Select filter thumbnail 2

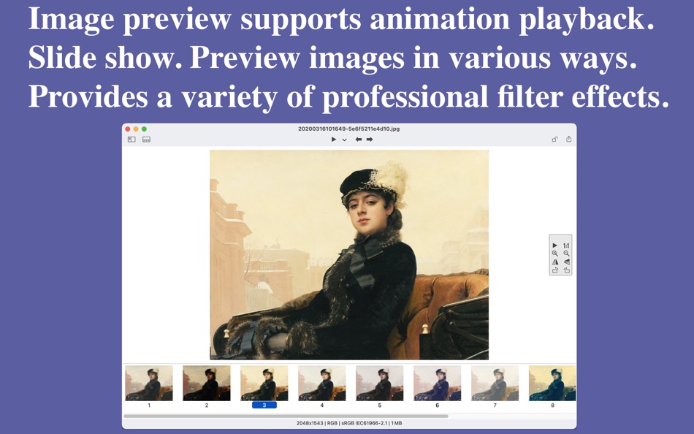[207, 383]
